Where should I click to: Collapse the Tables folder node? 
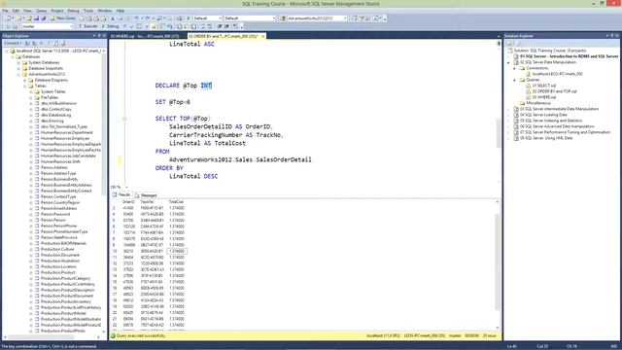24,86
